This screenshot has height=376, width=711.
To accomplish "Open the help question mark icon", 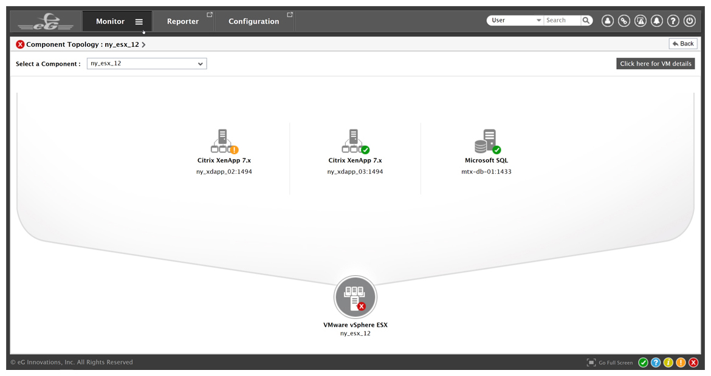I will (673, 21).
